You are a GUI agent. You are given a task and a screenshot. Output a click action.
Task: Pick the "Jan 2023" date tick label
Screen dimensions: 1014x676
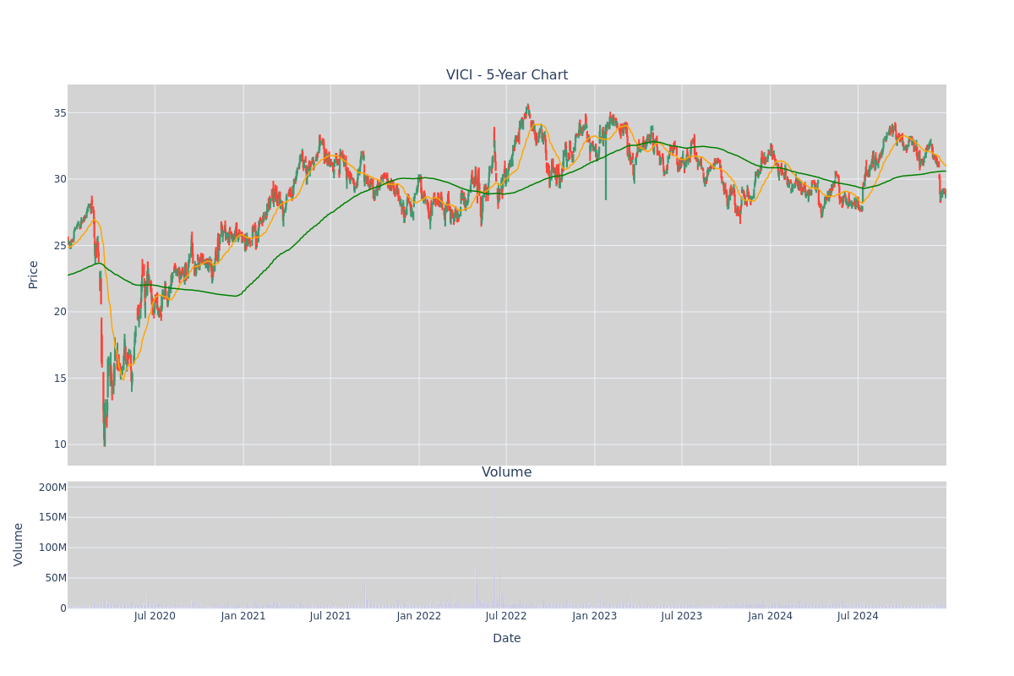click(595, 616)
